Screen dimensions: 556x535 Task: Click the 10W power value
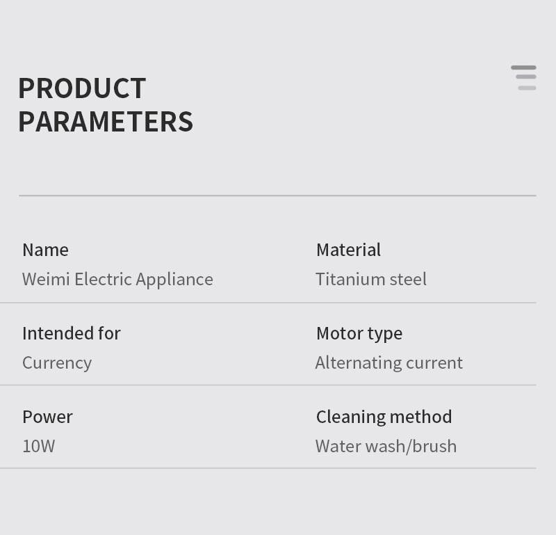39,446
